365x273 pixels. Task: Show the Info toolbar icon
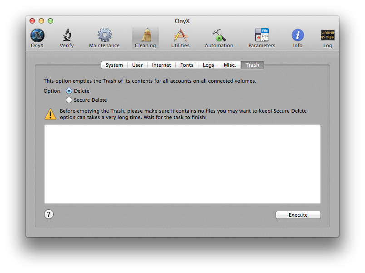click(298, 35)
